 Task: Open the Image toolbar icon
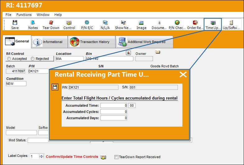pyautogui.click(x=141, y=25)
